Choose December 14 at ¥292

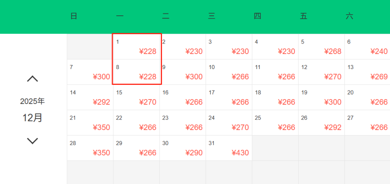tap(90, 97)
